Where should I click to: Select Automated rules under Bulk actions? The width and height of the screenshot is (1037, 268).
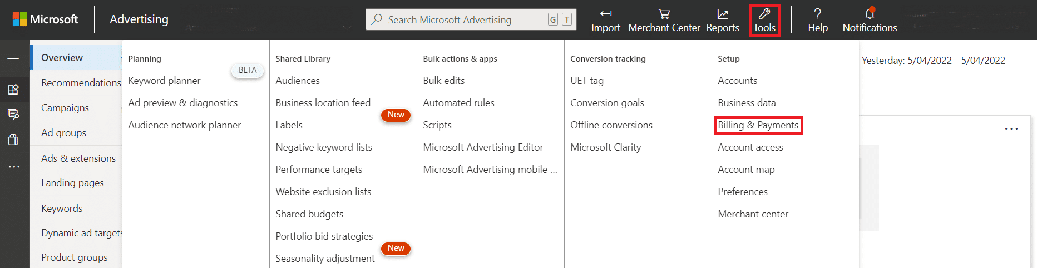pos(458,103)
